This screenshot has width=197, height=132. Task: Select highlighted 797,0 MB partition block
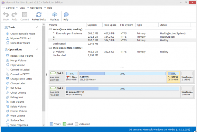coord(174,77)
